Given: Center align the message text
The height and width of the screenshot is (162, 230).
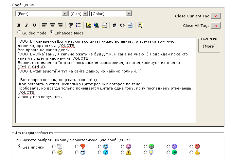Looking at the screenshot, I should point(52,25).
